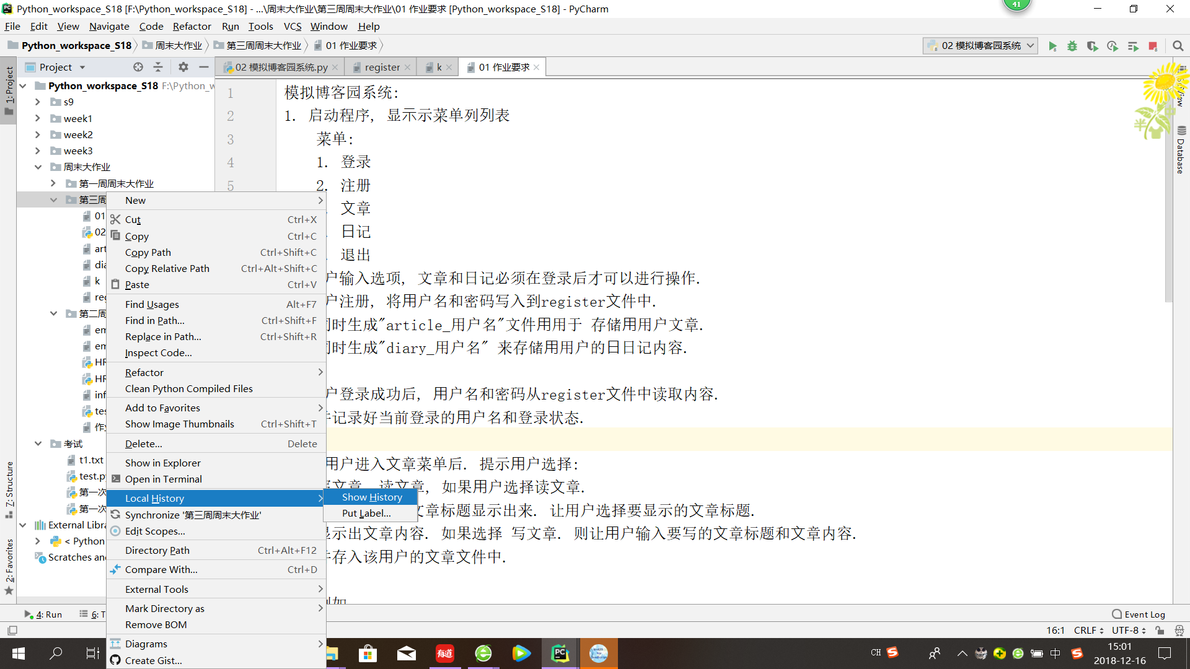The height and width of the screenshot is (669, 1190).
Task: Collapse the 考试 folder
Action: [38, 444]
